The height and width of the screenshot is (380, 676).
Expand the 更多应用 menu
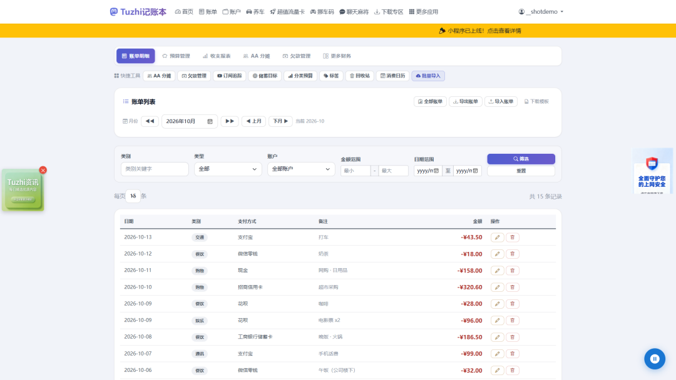[x=423, y=12]
